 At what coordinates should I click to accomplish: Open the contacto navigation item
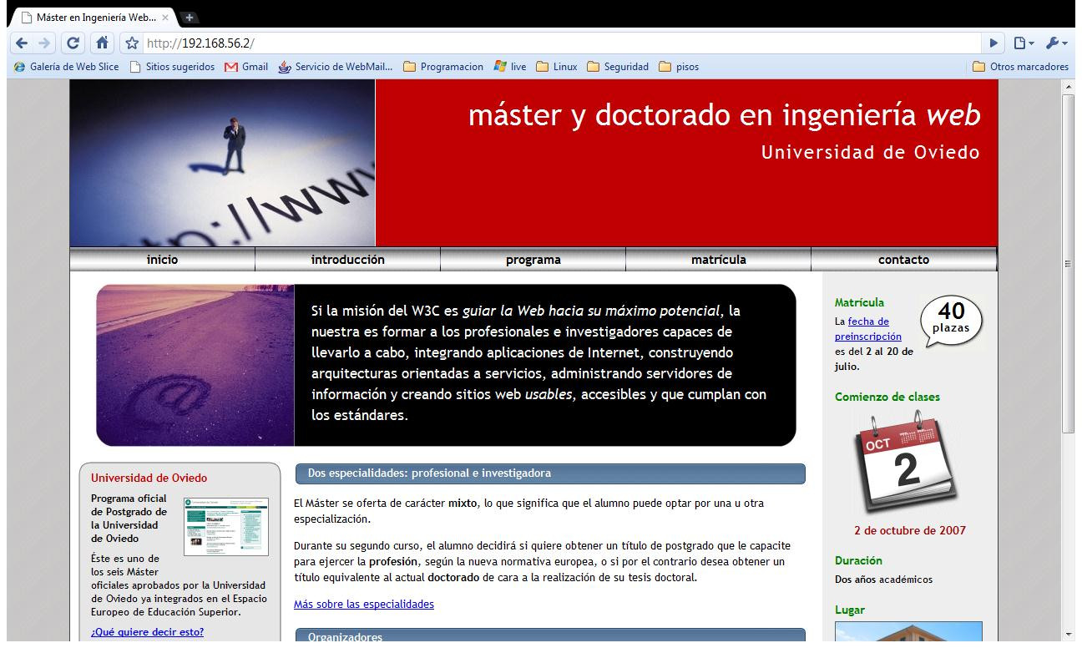click(x=903, y=260)
